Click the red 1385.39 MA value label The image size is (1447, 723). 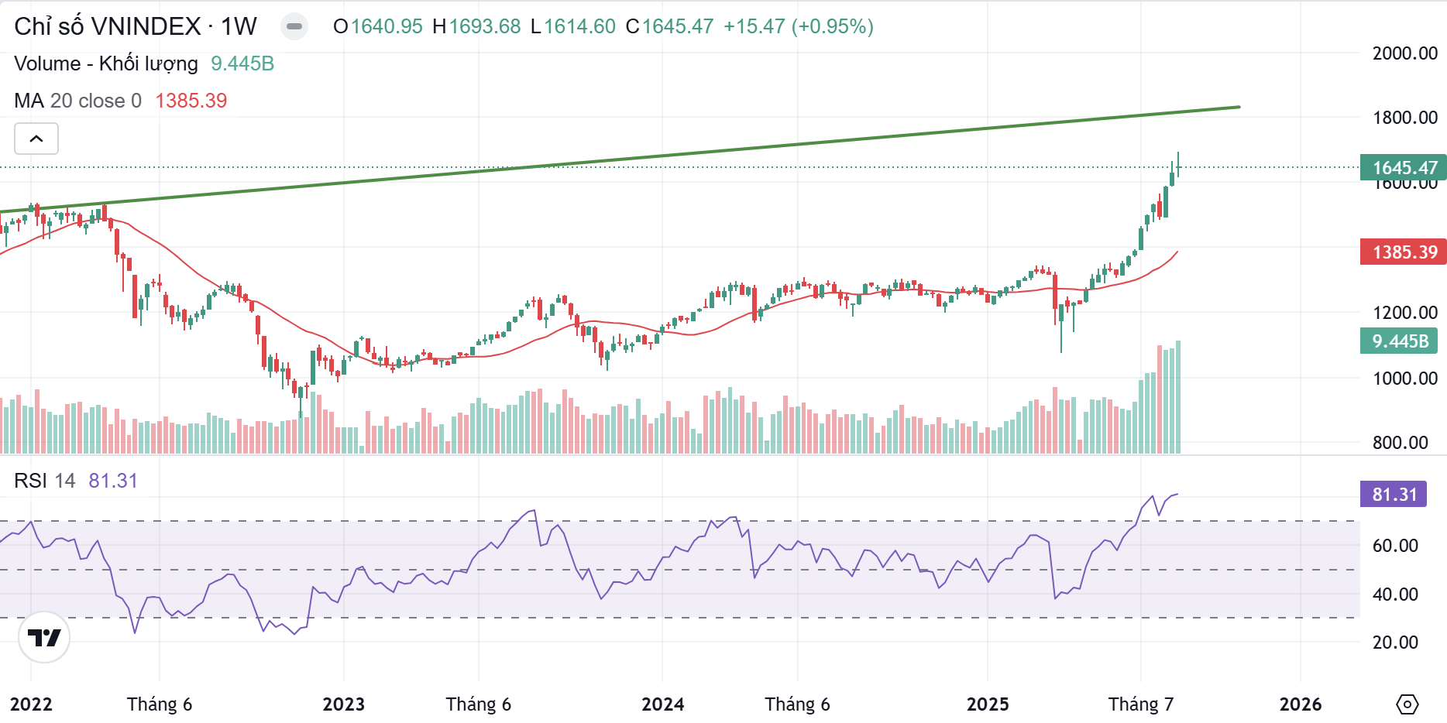coord(1403,252)
